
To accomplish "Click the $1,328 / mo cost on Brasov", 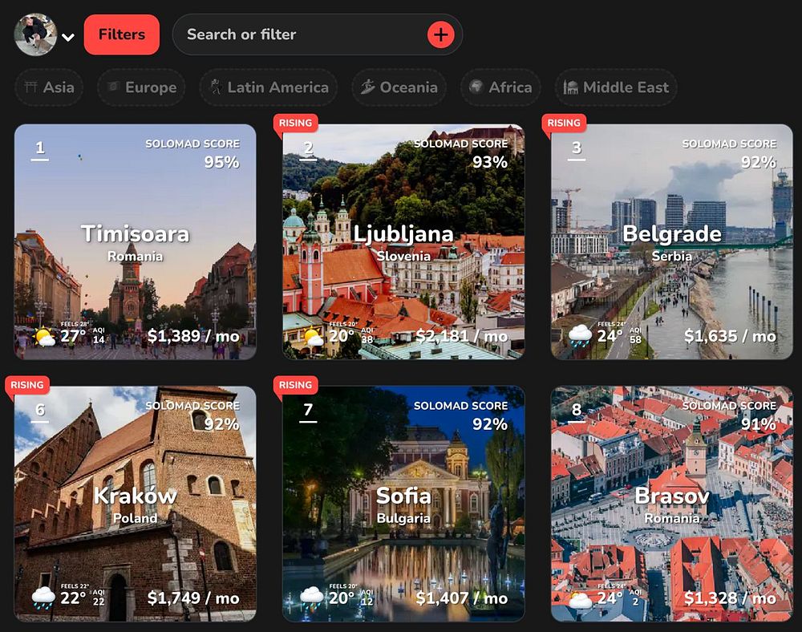I will tap(731, 598).
